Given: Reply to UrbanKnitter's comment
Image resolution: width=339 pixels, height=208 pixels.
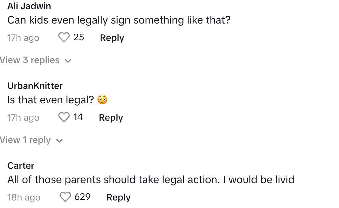Looking at the screenshot, I should coord(111,118).
